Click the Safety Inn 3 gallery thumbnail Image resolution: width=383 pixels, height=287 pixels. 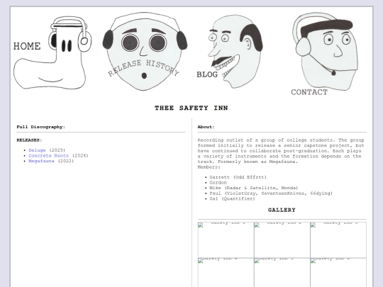[x=338, y=240]
